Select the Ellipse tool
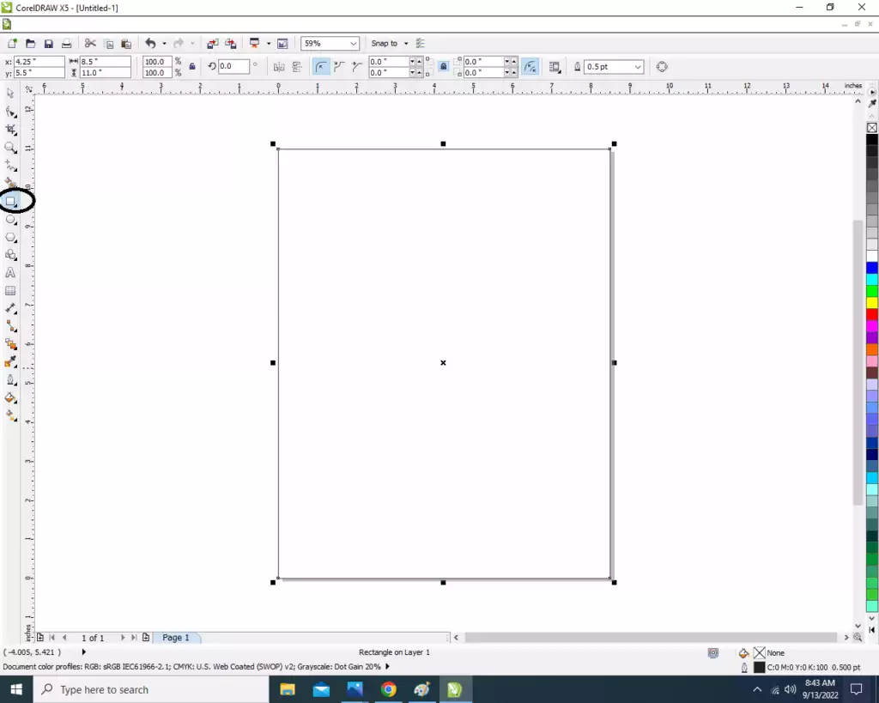 10,219
